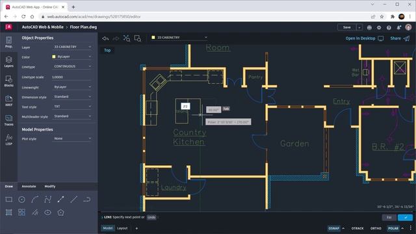Open the Color ByLayer dropdown
416x234 pixels.
(x=72, y=57)
